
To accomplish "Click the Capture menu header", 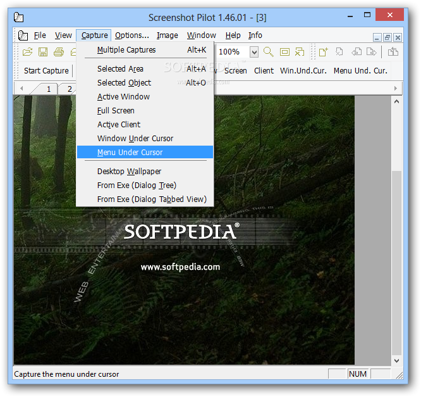I will (94, 35).
